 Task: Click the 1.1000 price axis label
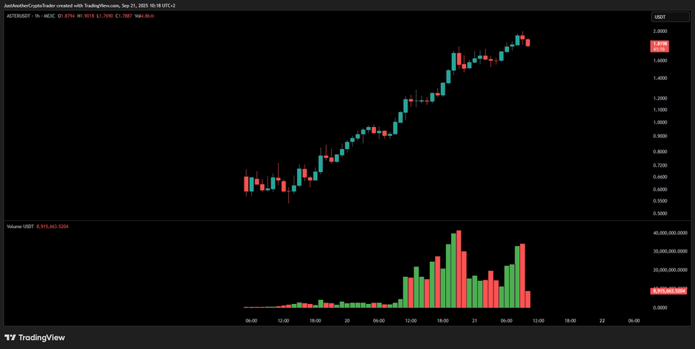tap(660, 110)
